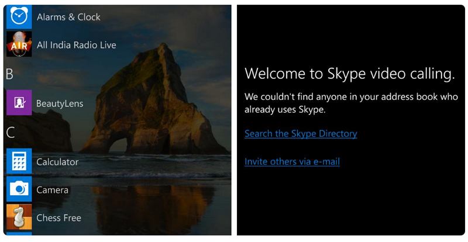Choose the 'BeautyLens' name in app list
The width and height of the screenshot is (468, 242).
point(60,103)
